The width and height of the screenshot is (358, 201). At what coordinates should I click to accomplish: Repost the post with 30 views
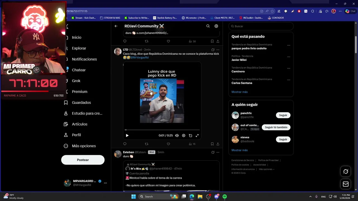point(147,41)
